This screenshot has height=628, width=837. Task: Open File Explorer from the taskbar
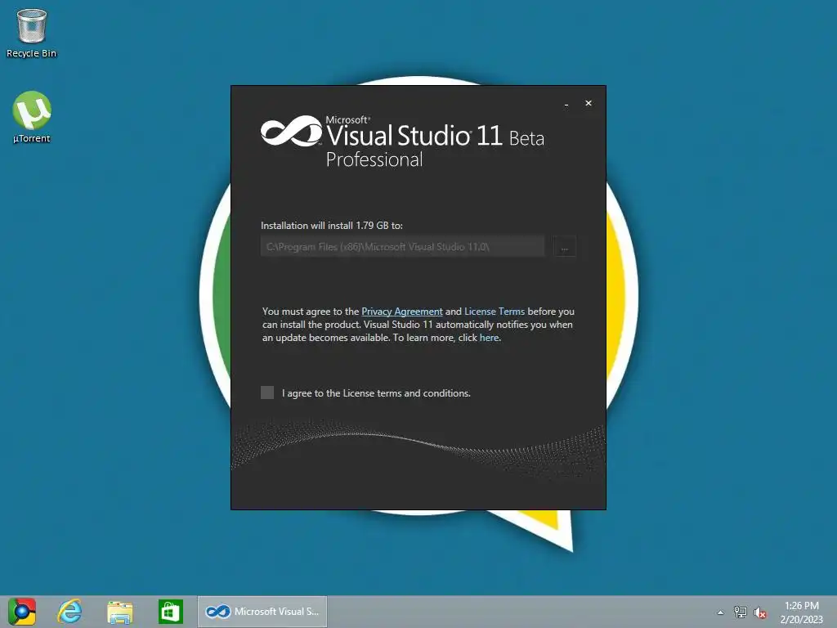point(120,612)
